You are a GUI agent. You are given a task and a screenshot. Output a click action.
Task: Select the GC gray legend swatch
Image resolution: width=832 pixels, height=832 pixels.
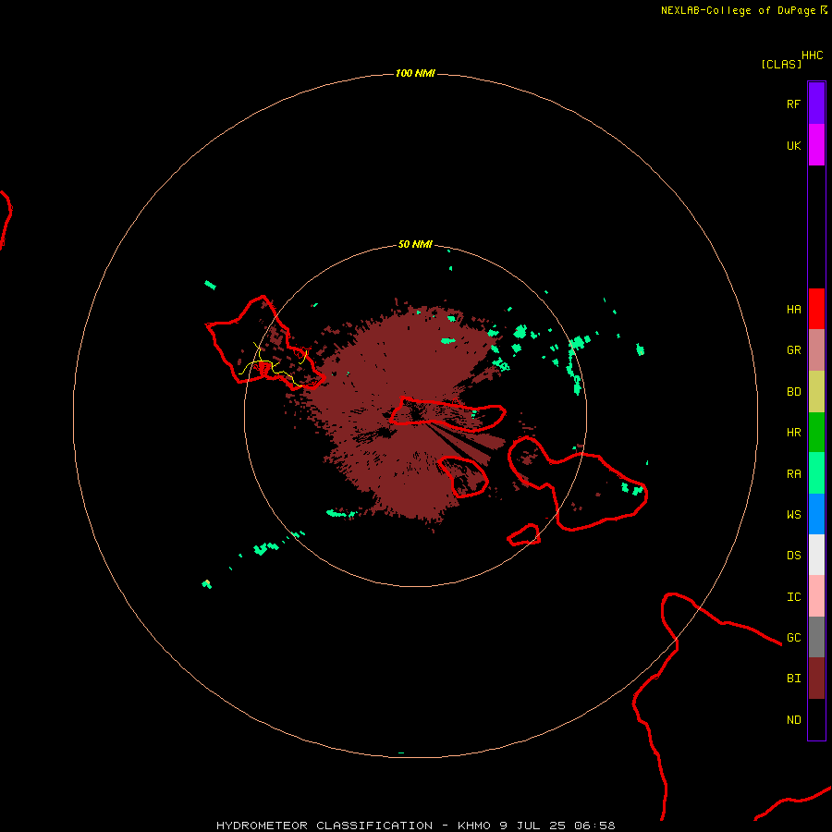point(816,637)
